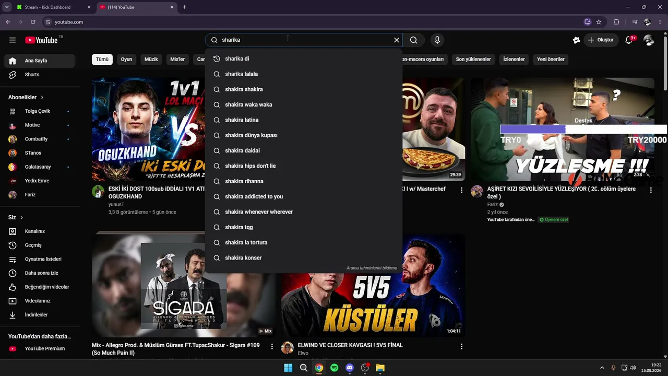The width and height of the screenshot is (668, 376).
Task: Choose the 'shakira hips don't lie' suggestion
Action: pyautogui.click(x=304, y=166)
